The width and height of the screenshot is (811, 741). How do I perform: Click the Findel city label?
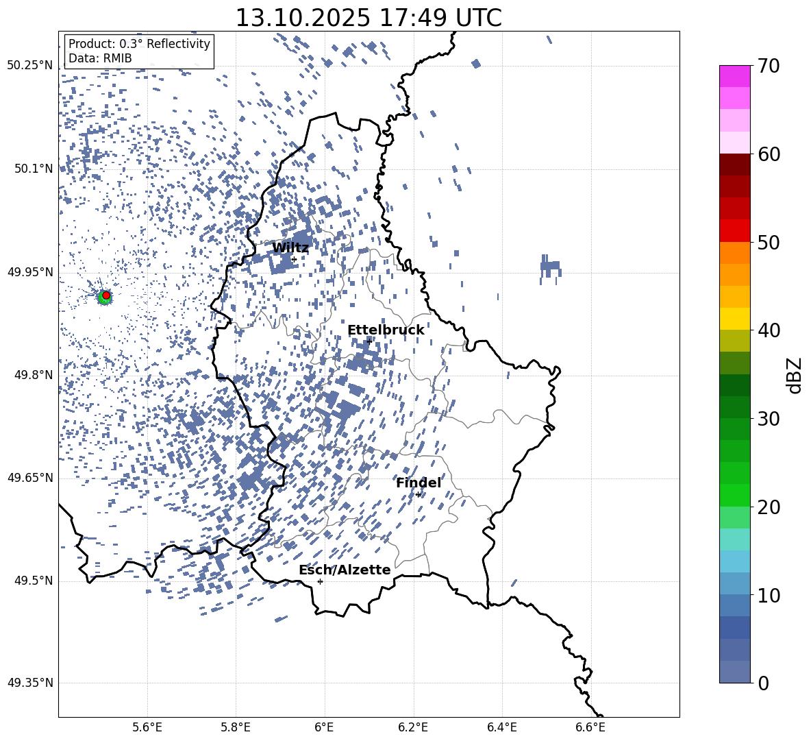pyautogui.click(x=419, y=483)
